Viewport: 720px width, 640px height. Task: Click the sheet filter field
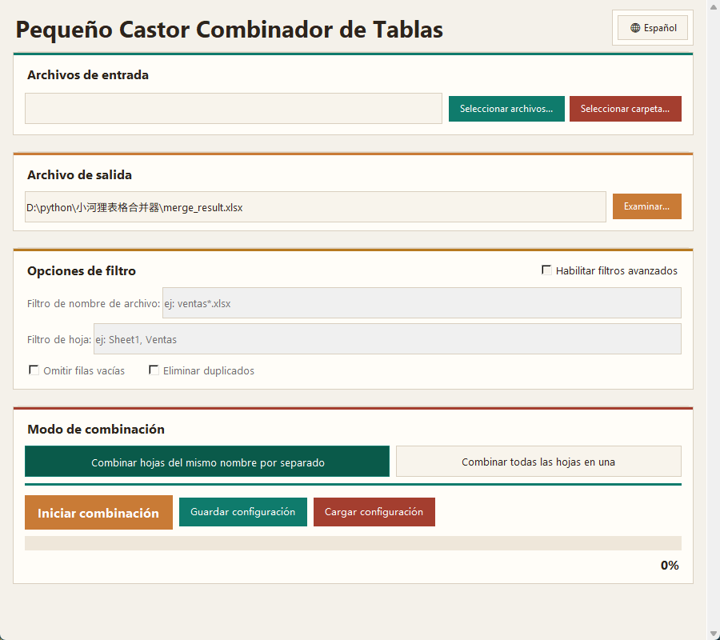coord(387,339)
